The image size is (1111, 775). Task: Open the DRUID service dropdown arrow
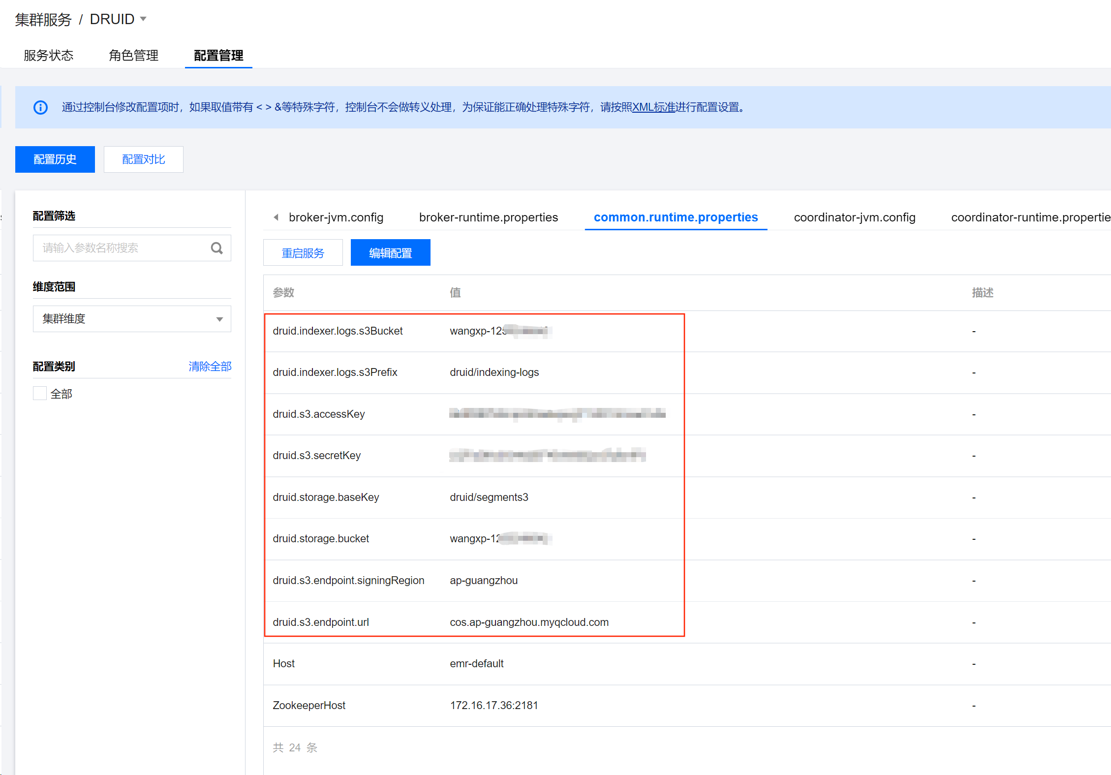point(143,19)
